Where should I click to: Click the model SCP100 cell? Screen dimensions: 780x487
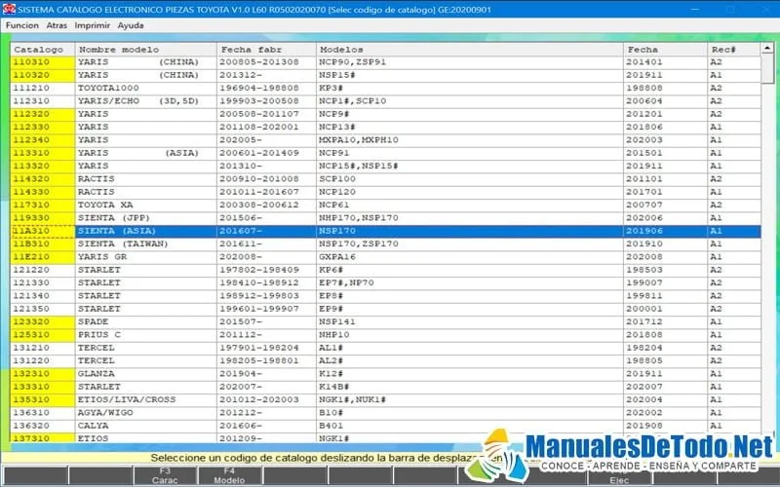click(470, 179)
